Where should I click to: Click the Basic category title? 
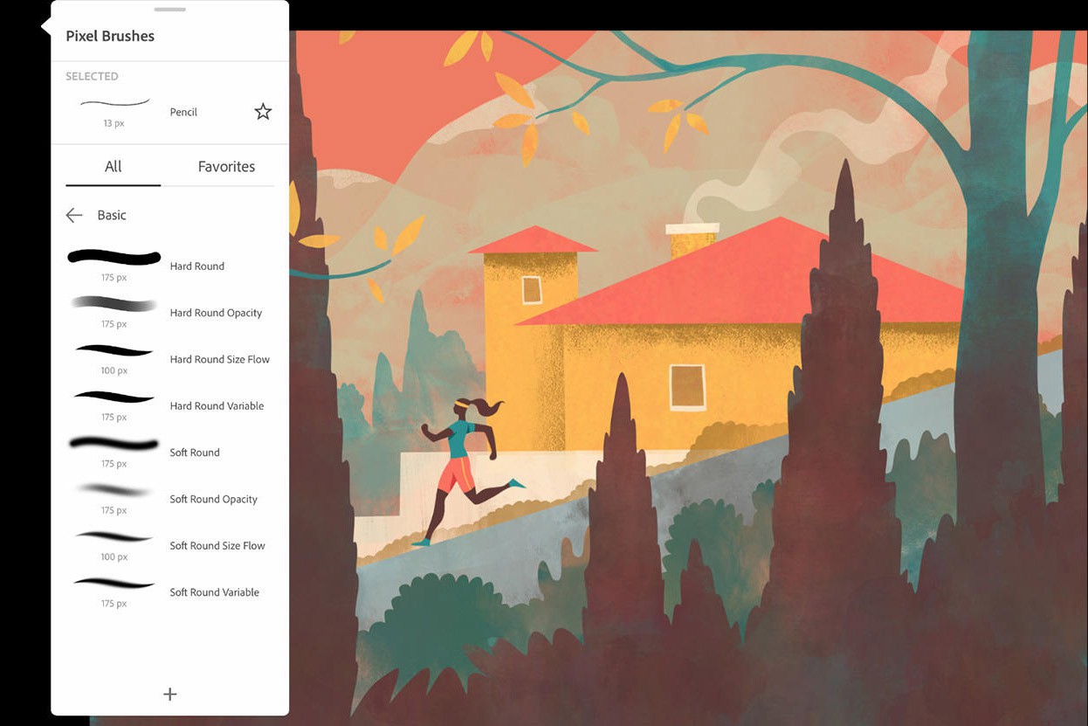tap(112, 215)
